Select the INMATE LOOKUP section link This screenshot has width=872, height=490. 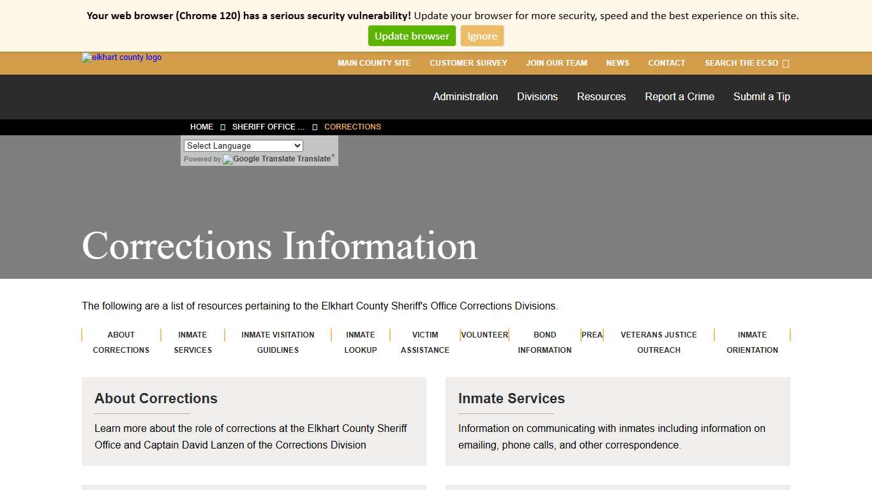pyautogui.click(x=360, y=342)
